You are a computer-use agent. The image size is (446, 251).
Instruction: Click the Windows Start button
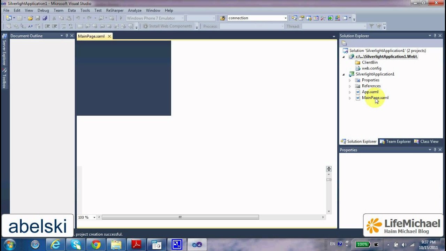click(x=9, y=244)
